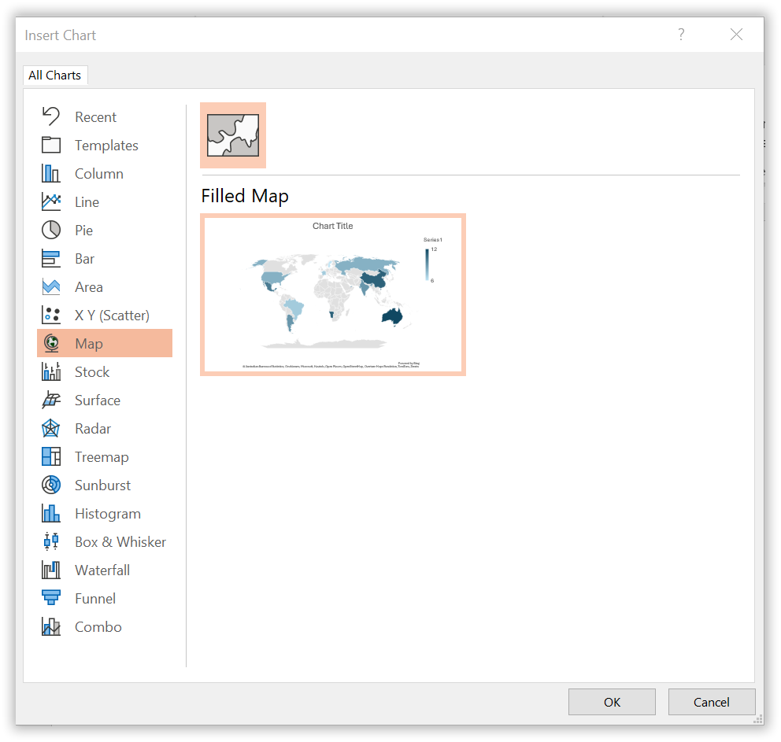
Task: Select the X Y (Scatter) chart icon
Action: click(x=51, y=316)
